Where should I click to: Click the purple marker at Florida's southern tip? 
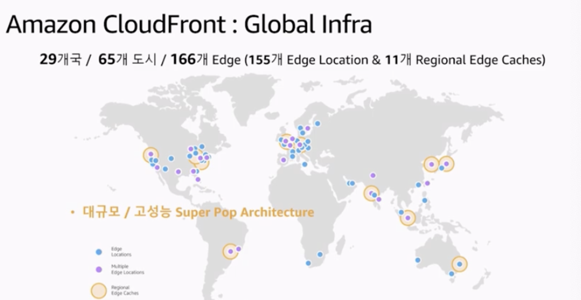[x=198, y=179]
